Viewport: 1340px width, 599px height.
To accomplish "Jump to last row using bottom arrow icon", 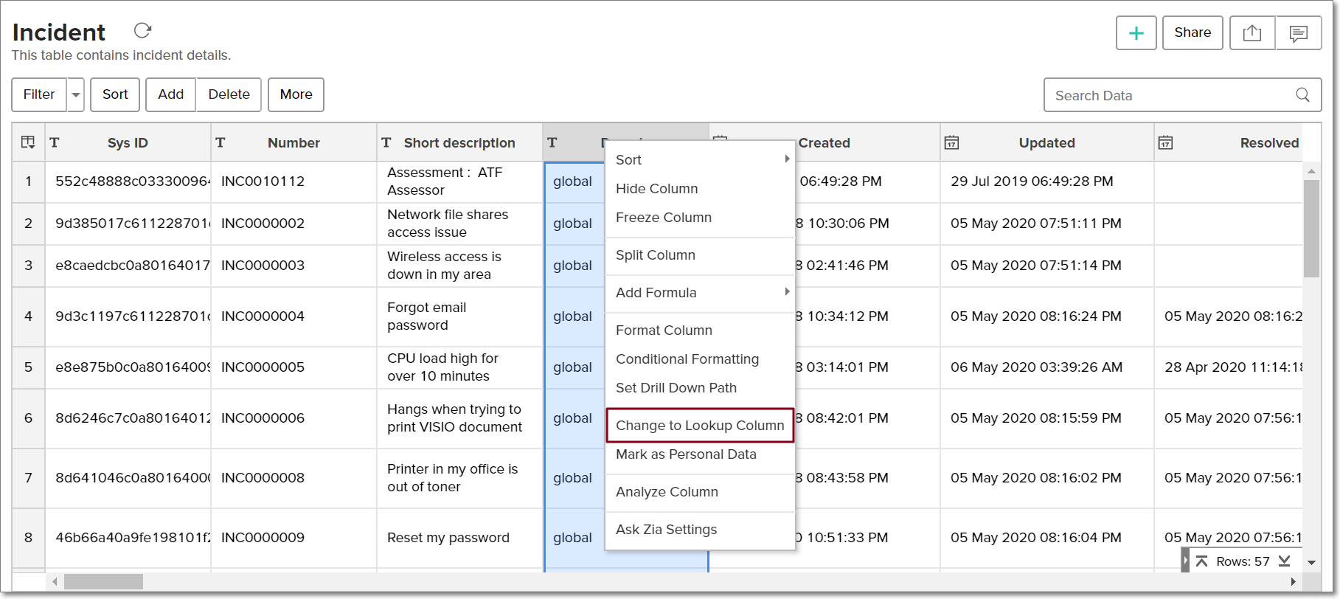I will (x=1285, y=561).
